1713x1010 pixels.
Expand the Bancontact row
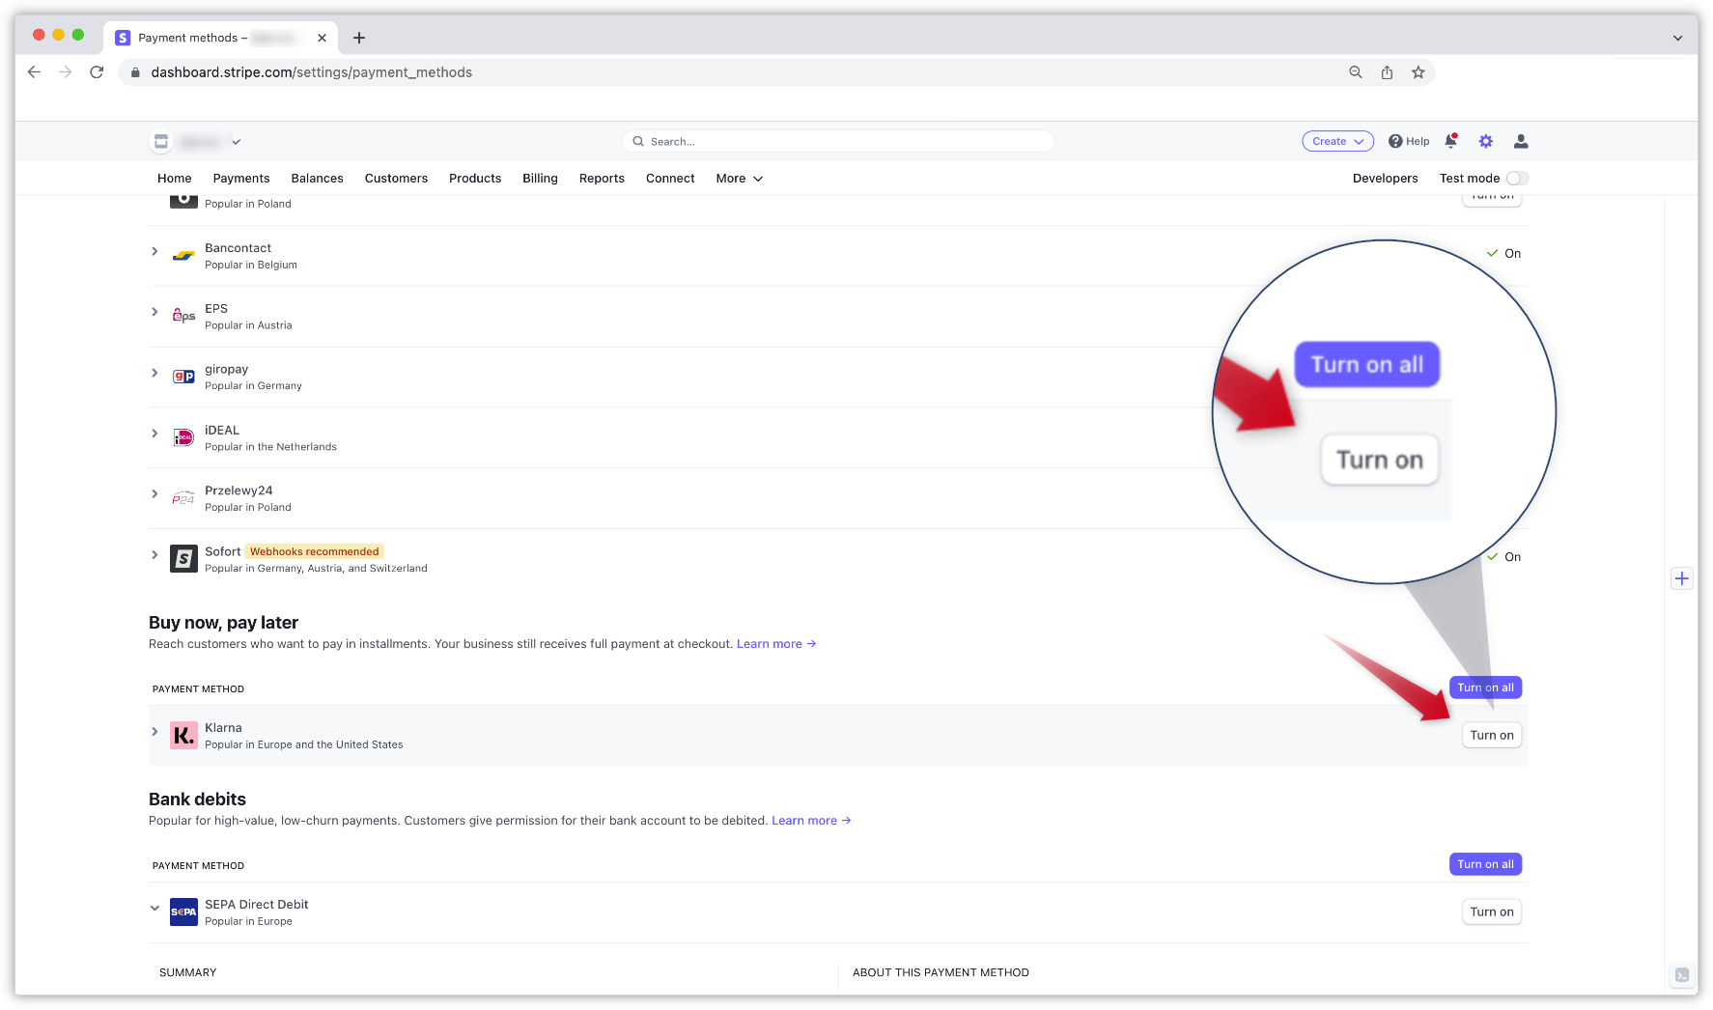[154, 252]
